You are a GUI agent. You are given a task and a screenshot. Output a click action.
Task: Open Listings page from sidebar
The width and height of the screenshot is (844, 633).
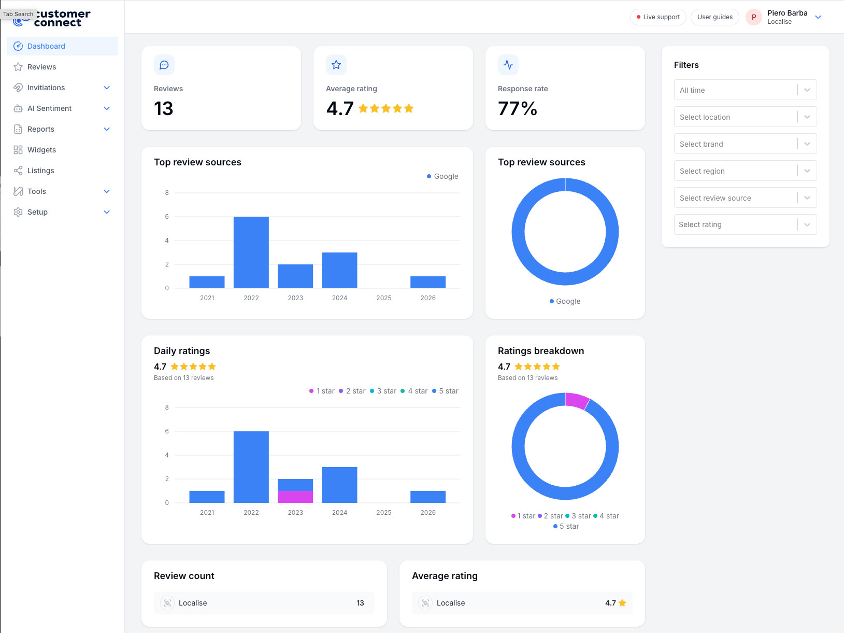[x=63, y=171]
